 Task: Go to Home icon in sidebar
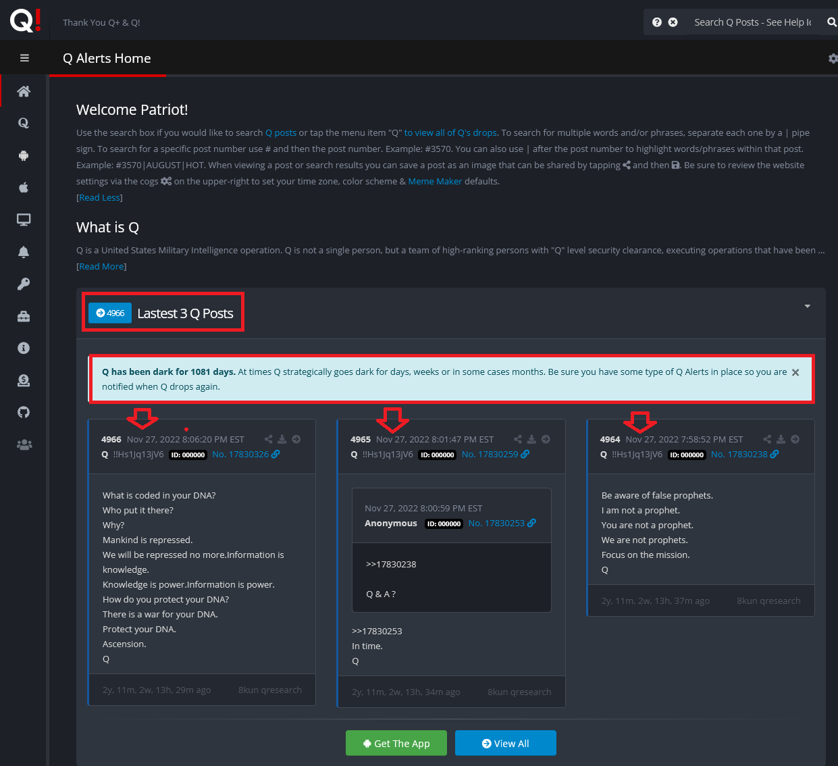click(24, 91)
